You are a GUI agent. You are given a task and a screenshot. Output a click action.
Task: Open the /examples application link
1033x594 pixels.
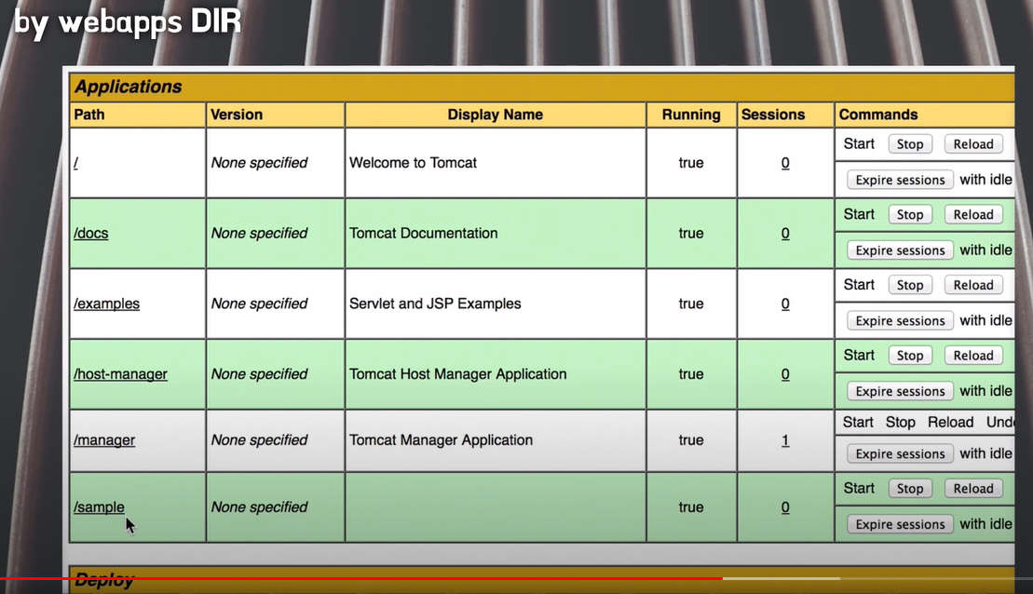pyautogui.click(x=107, y=304)
